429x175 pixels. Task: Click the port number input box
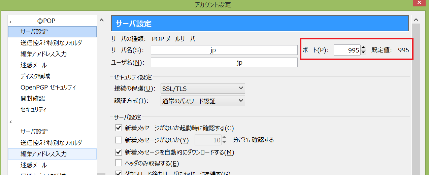click(346, 50)
